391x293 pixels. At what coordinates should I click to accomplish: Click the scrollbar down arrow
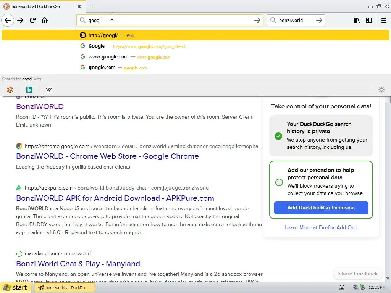click(388, 278)
